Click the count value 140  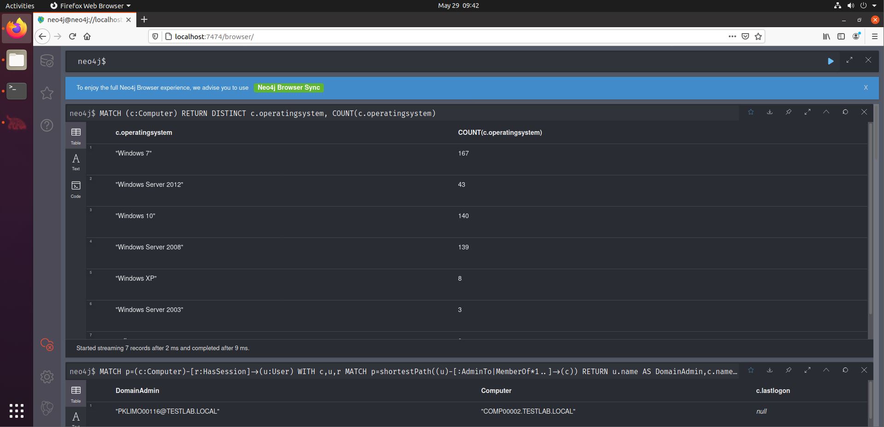coord(463,216)
